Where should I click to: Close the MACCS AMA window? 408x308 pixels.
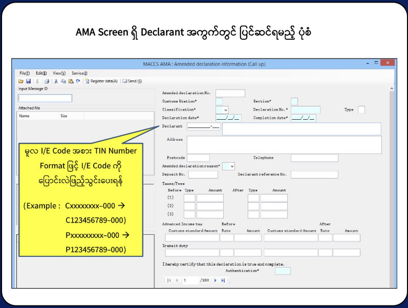388,63
